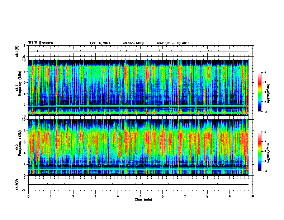This screenshot has width=284, height=220.
Task: Click the "ch.3(V)" waveform axis label
Action: click(17, 184)
